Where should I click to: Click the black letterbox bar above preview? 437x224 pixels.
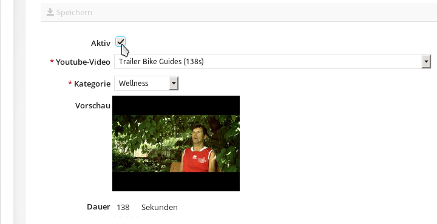176,105
